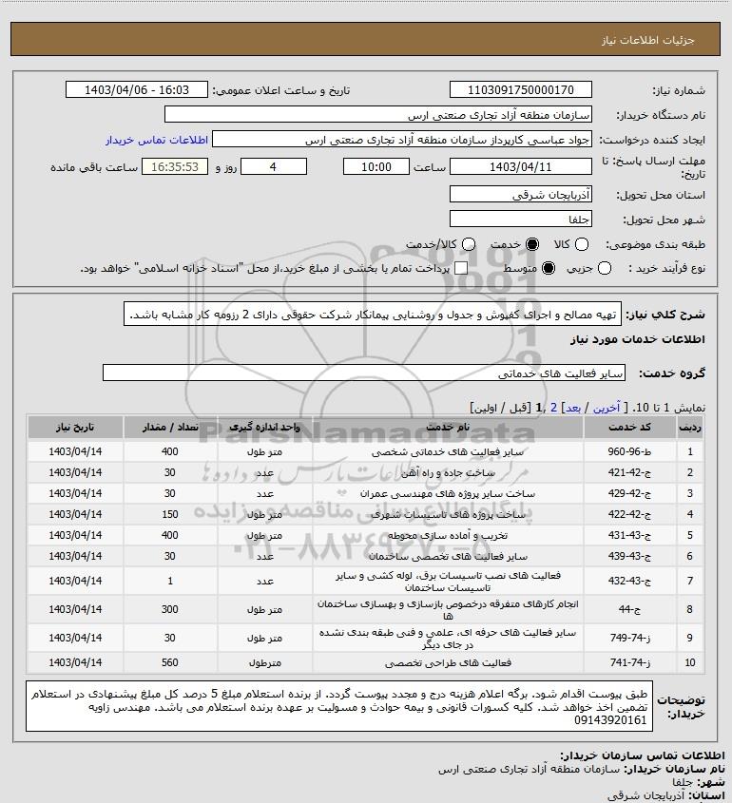Click quantity 150 in row 4
The image size is (732, 803).
pos(170,515)
